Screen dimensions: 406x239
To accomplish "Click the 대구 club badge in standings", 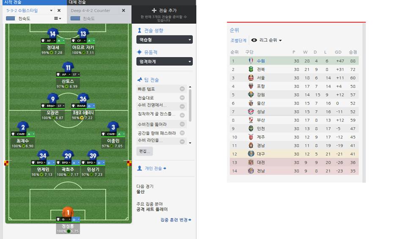I will point(251,154).
